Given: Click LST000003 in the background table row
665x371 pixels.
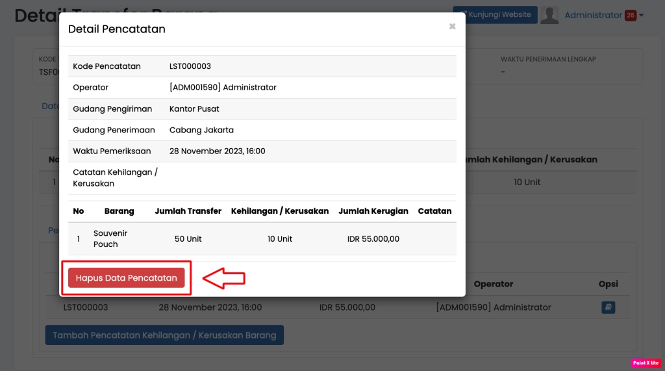Looking at the screenshot, I should click(x=86, y=307).
